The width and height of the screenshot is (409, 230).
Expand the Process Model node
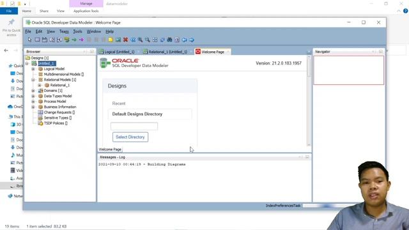[33, 102]
